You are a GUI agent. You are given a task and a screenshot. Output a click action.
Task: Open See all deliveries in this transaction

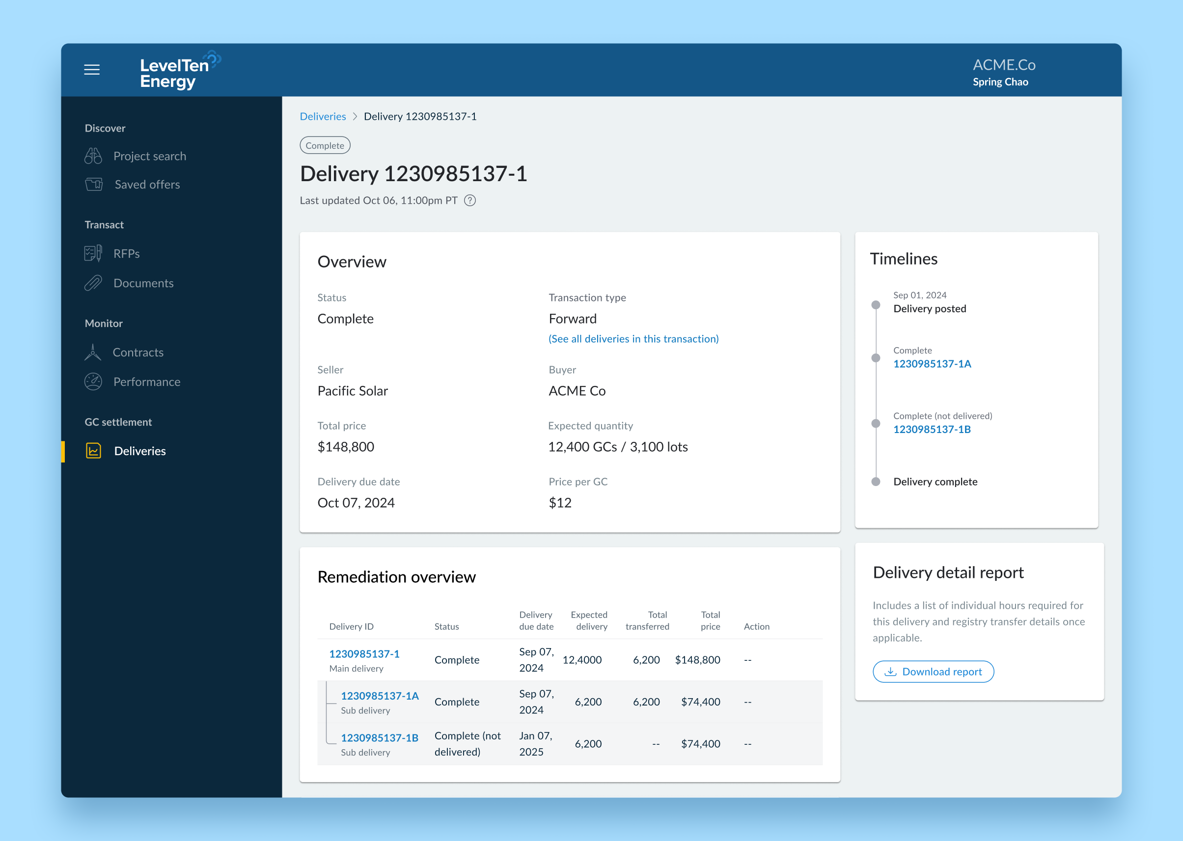tap(633, 339)
